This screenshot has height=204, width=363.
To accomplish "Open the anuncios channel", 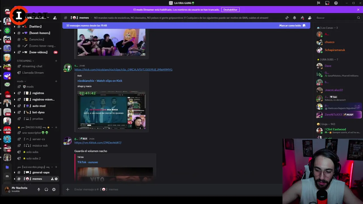I will [37, 39].
